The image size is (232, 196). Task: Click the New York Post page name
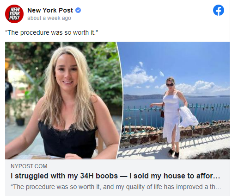[x=50, y=10]
